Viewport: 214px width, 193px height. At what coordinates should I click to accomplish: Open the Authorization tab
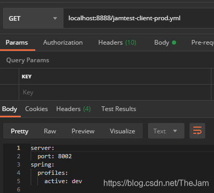point(63,43)
